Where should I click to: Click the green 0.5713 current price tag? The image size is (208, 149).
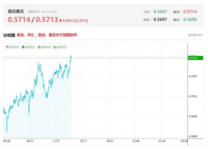point(196,58)
